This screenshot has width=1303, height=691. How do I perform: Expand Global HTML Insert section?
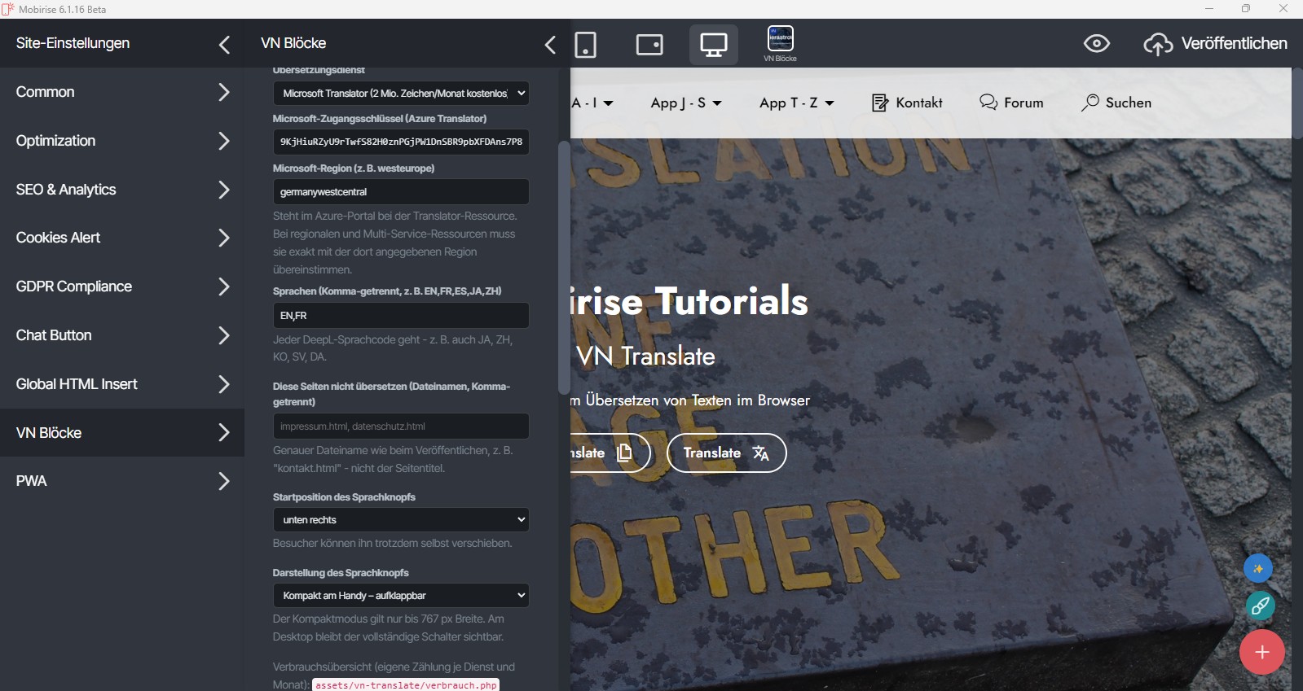(122, 384)
